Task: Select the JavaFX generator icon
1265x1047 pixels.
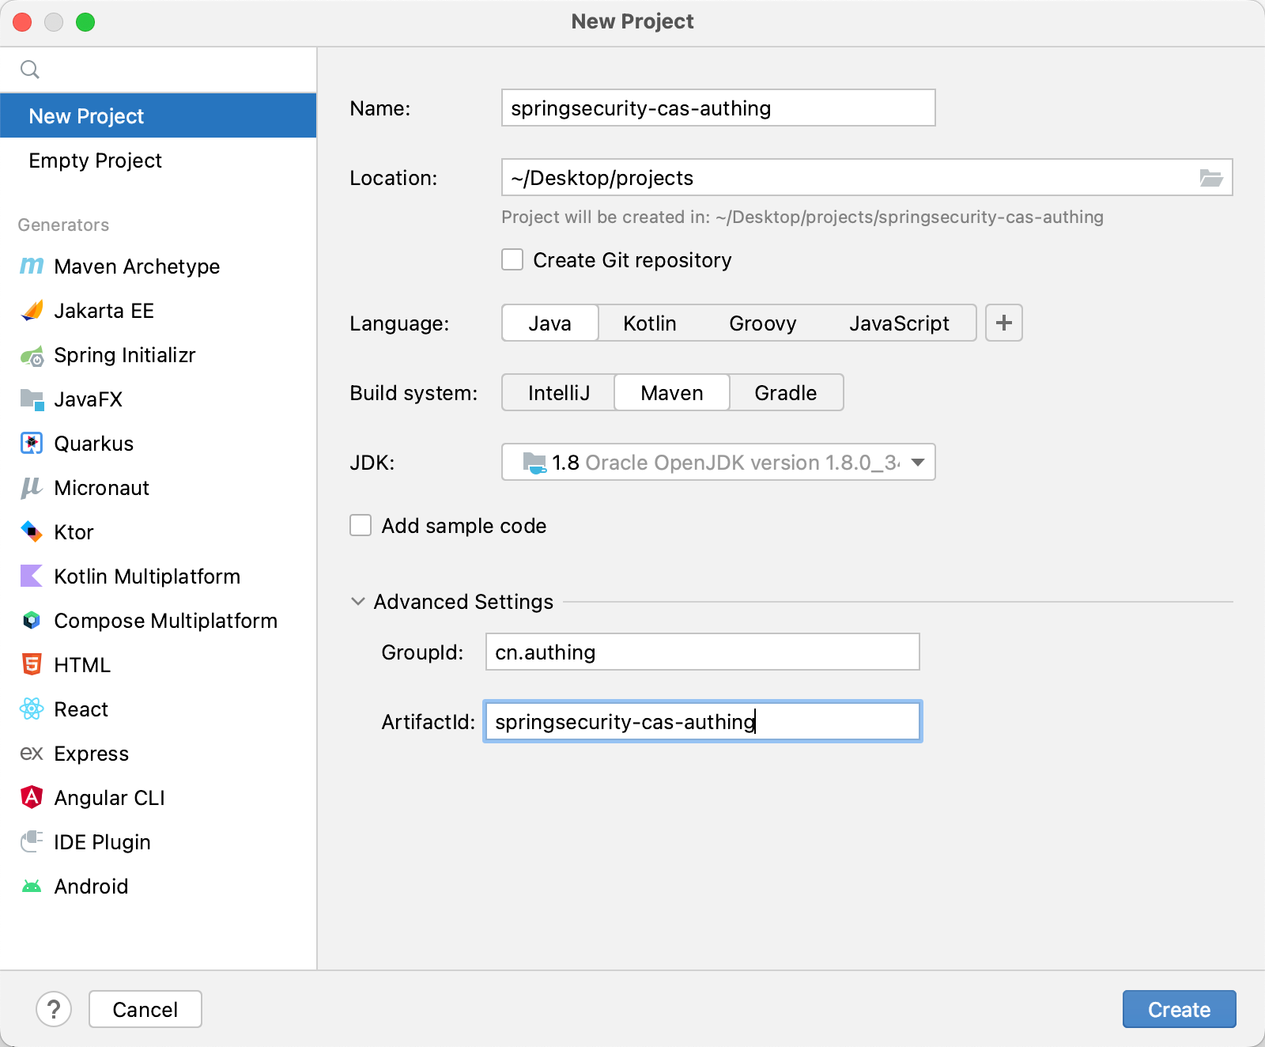Action: pos(31,399)
